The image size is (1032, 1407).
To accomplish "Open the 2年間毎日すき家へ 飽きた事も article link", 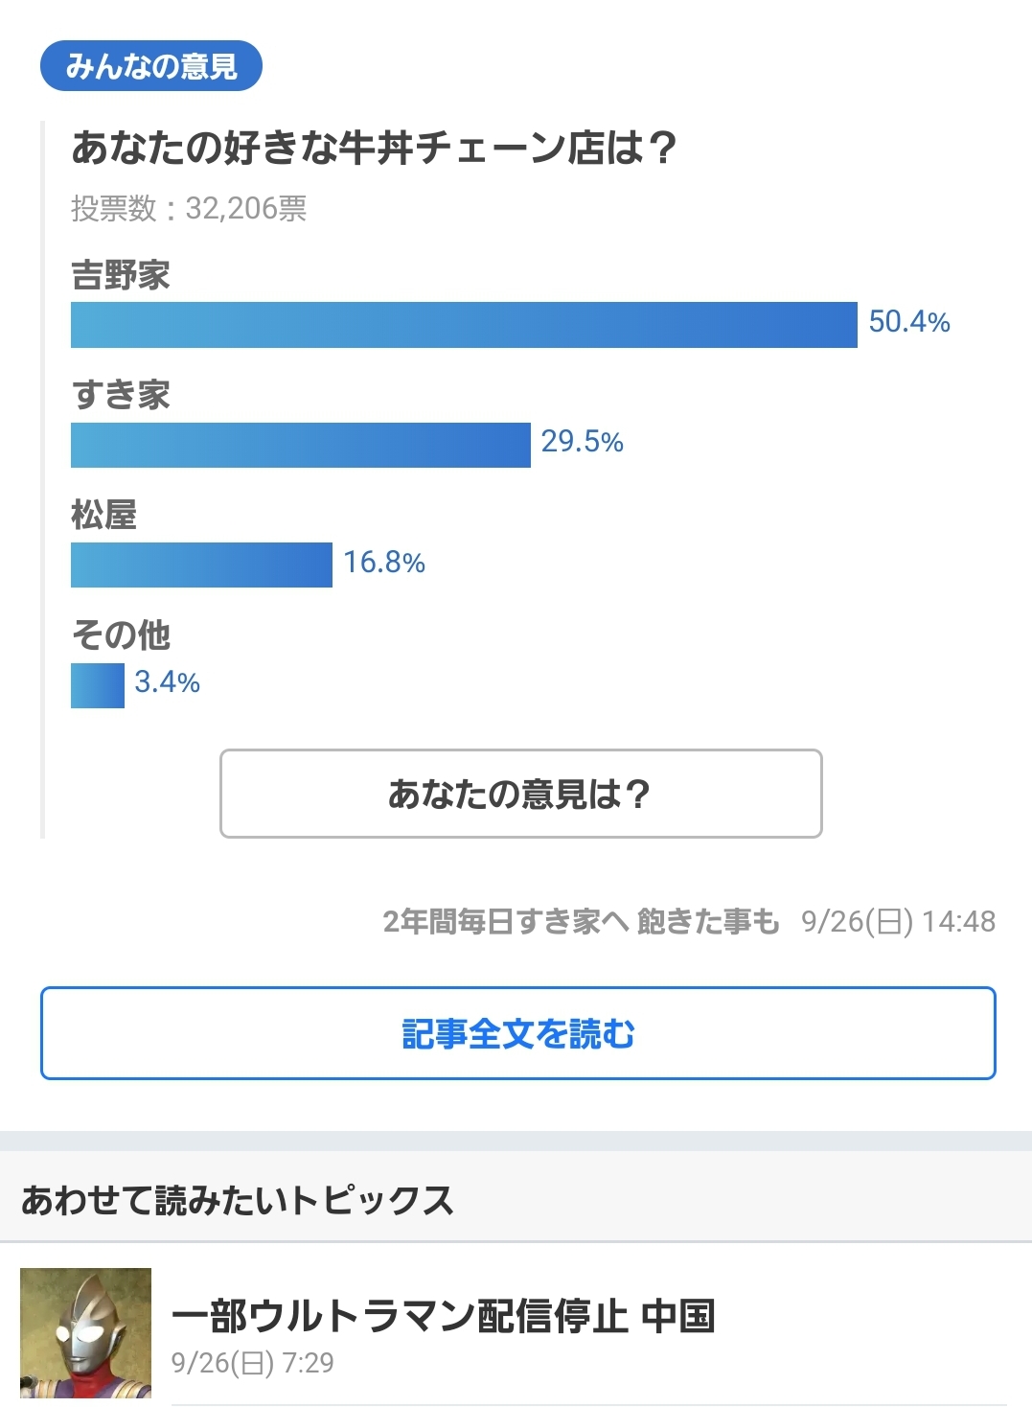I will [x=581, y=921].
